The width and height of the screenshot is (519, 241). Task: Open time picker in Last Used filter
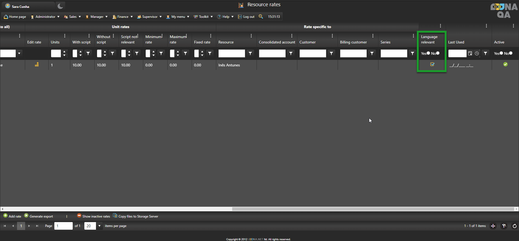click(x=477, y=53)
